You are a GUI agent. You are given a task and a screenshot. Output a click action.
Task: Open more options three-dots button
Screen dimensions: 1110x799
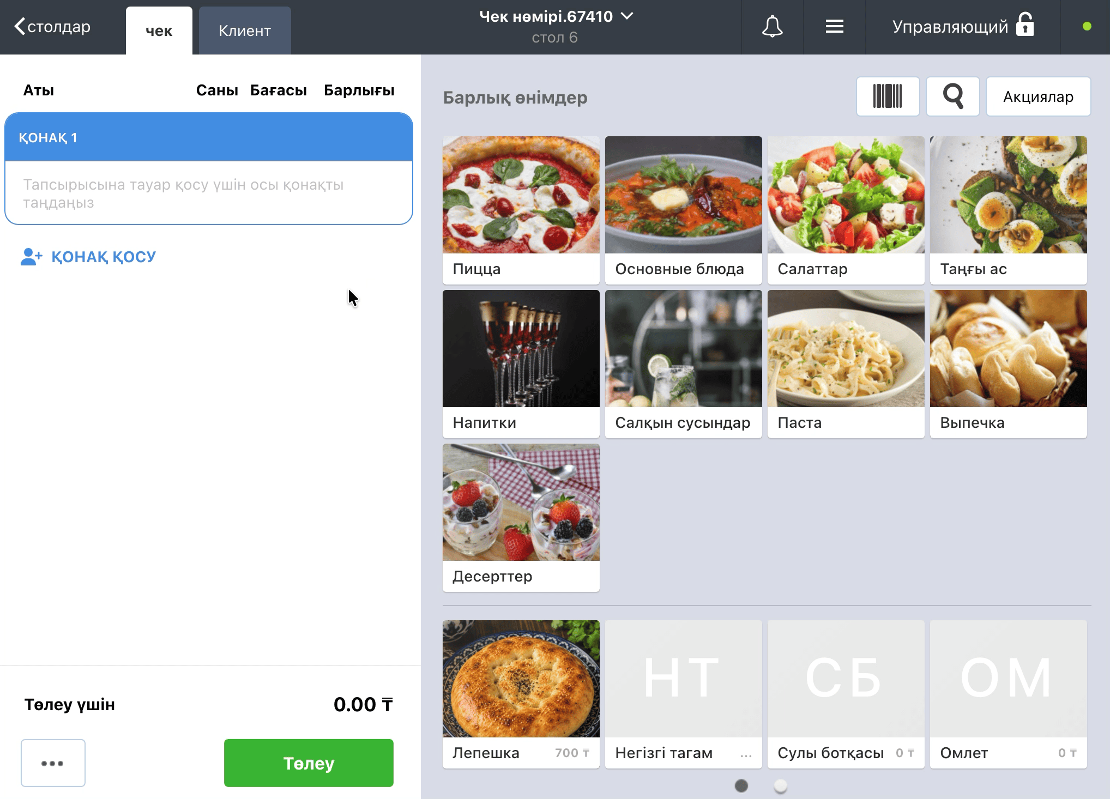pyautogui.click(x=53, y=762)
